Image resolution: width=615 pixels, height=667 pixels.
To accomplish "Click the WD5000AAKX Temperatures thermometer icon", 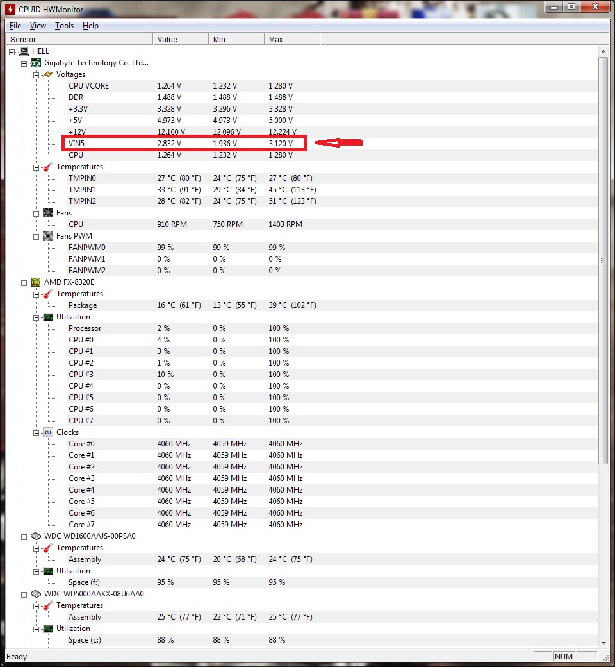I will tap(48, 605).
